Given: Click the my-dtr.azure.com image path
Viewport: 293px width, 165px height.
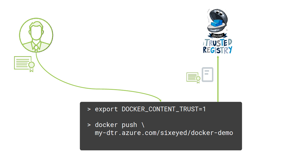Looking at the screenshot, I should tap(164, 133).
